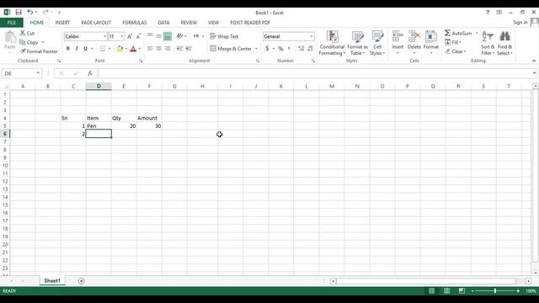Toggle Italic formatting
Viewport: 539px width, 303px height.
click(x=77, y=49)
